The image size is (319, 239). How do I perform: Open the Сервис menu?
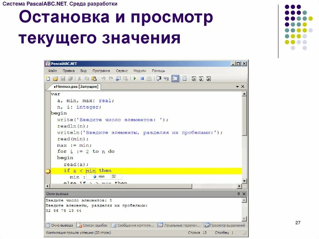[x=122, y=71]
